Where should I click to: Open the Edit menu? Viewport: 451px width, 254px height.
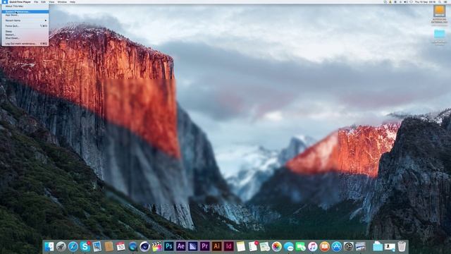tap(43, 1)
